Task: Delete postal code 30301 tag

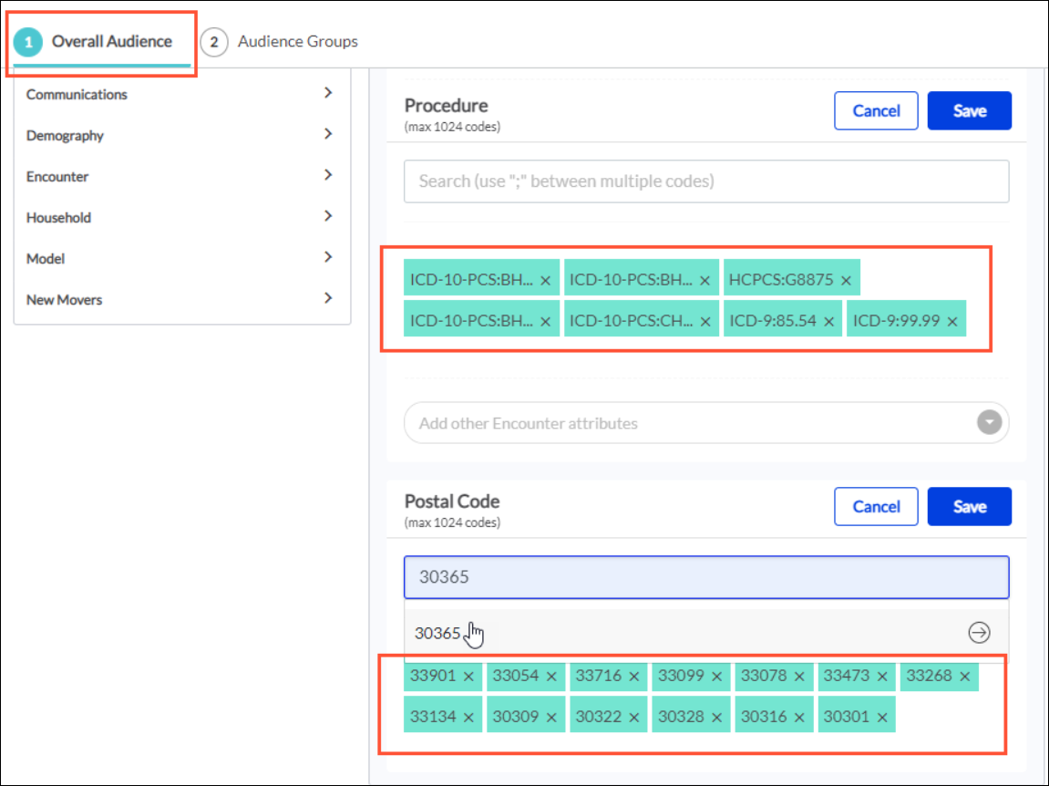Action: pyautogui.click(x=881, y=718)
